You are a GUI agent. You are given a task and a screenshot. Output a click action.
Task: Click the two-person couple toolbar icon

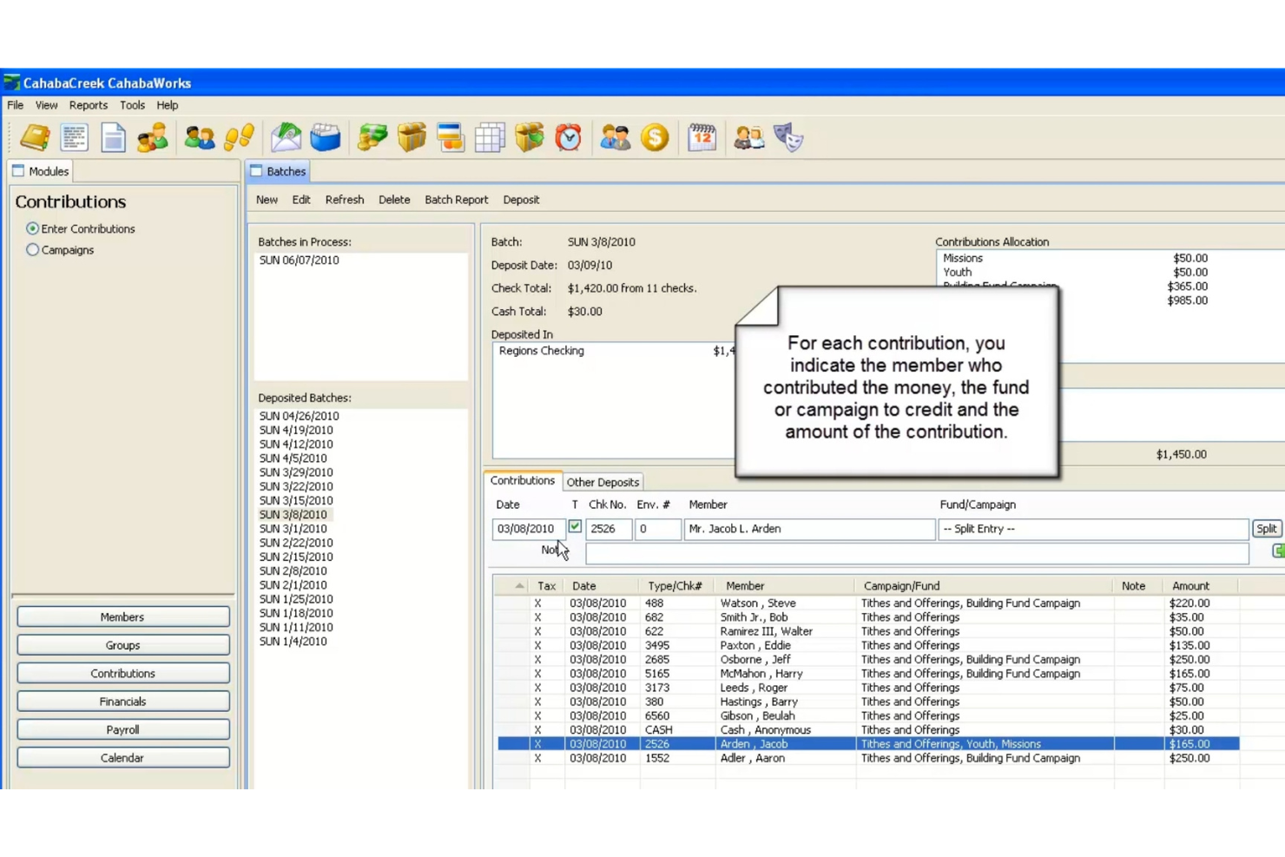click(x=199, y=137)
